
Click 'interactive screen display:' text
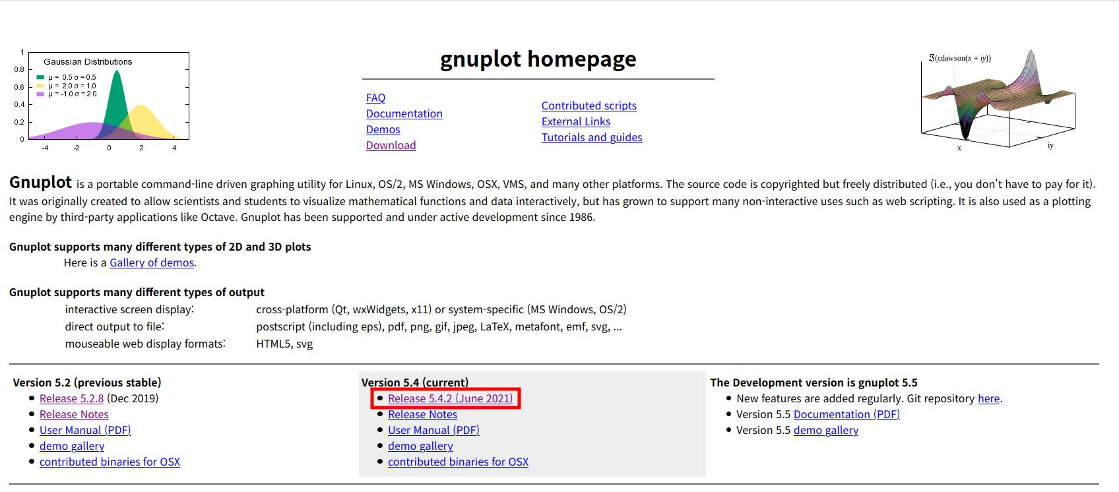click(x=129, y=309)
